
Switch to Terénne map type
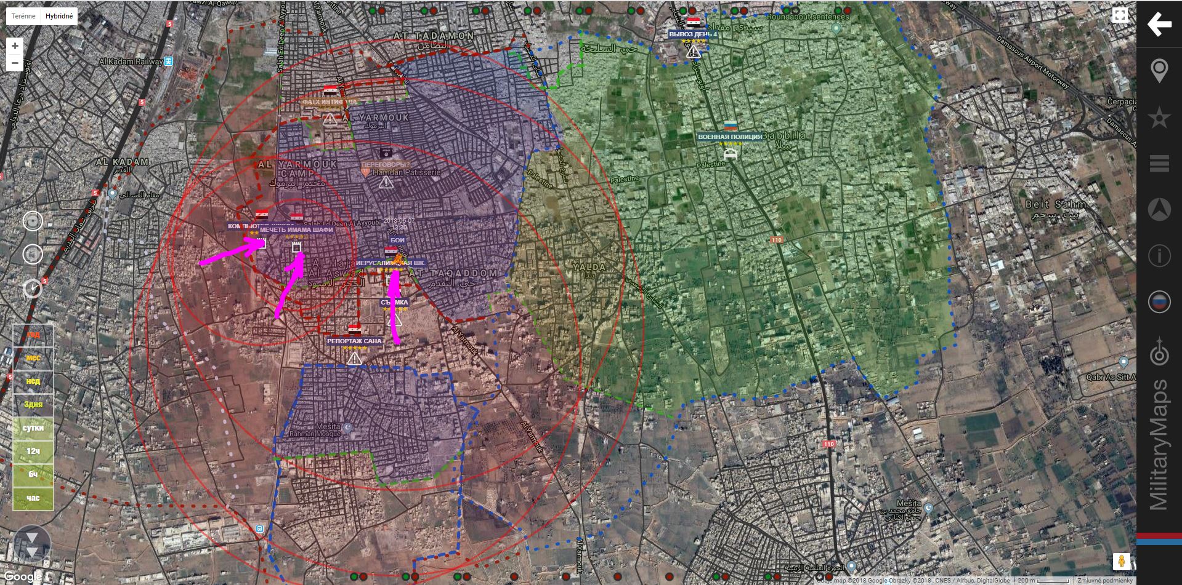23,16
